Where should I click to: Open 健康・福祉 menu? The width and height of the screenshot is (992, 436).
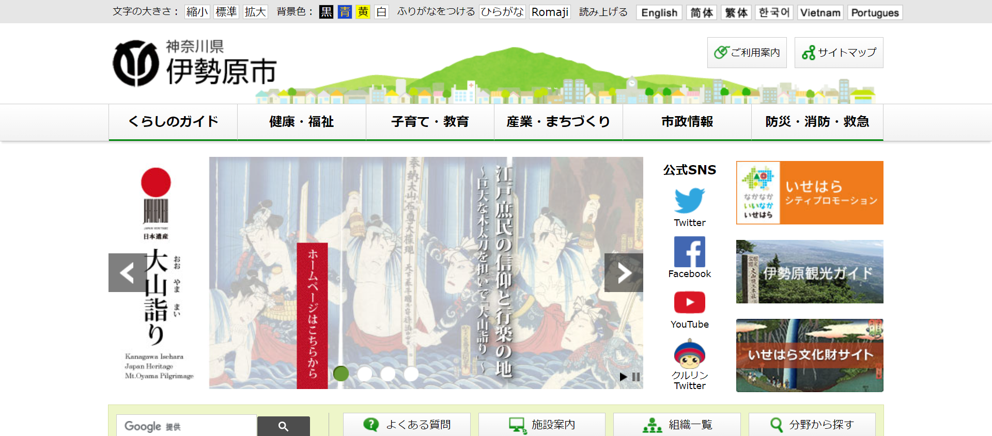(x=301, y=122)
